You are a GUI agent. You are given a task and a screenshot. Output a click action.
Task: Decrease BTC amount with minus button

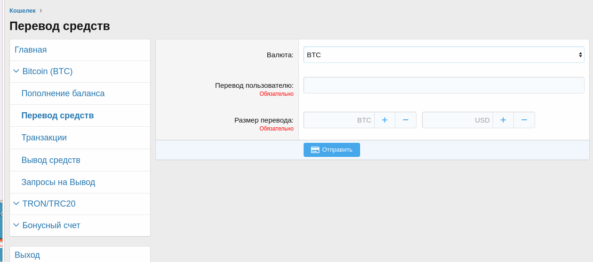pyautogui.click(x=405, y=120)
